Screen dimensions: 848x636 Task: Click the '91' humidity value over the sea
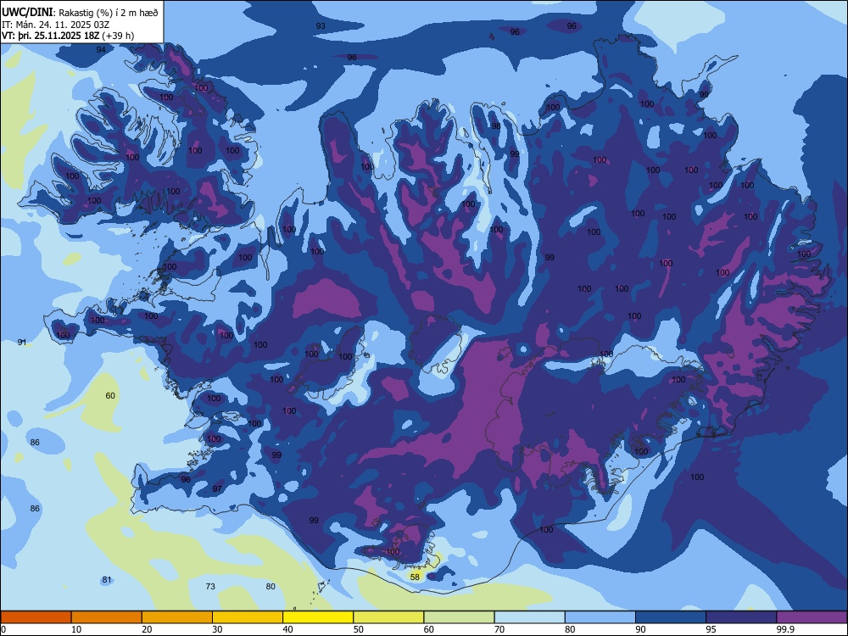point(22,343)
